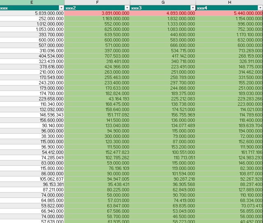Select cell with value 96.905.568
Viewport: 263px width, 223px height.
point(163,185)
